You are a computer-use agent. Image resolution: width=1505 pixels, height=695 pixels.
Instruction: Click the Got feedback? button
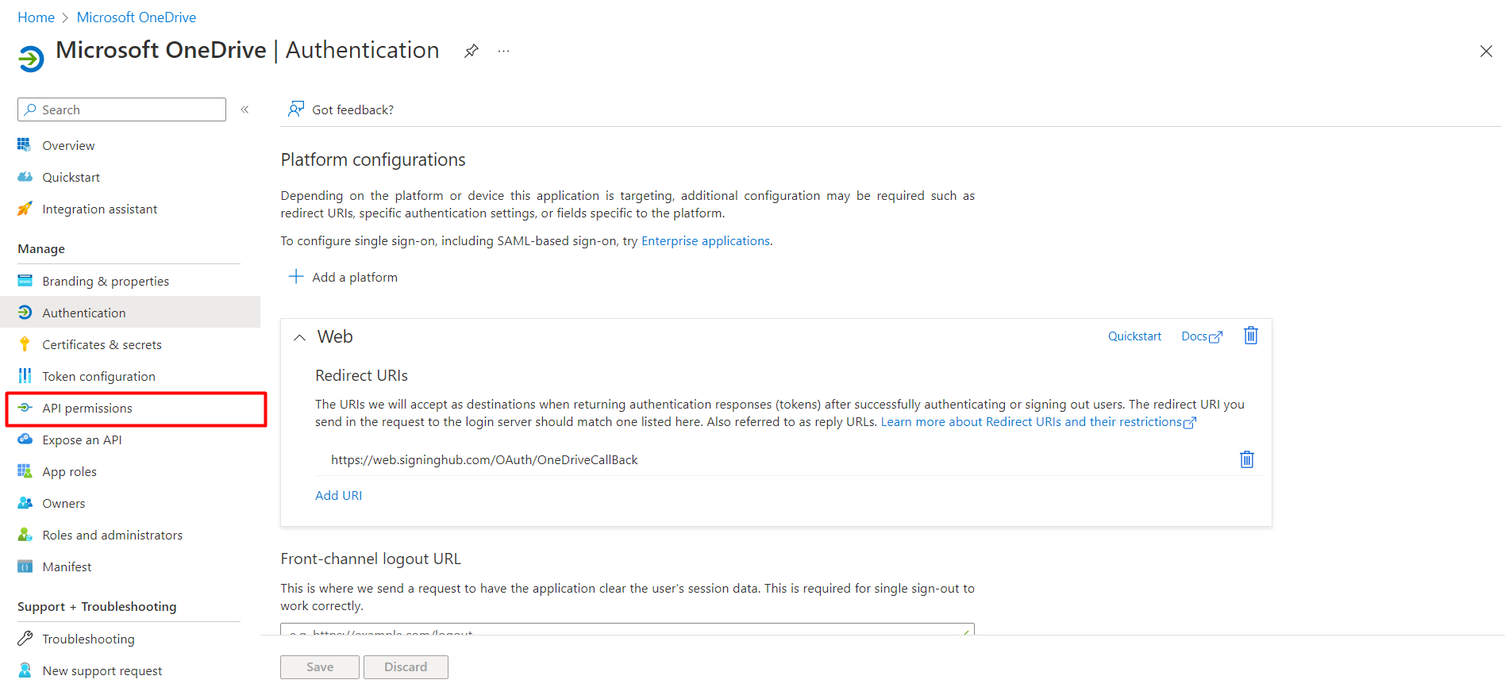pyautogui.click(x=341, y=109)
